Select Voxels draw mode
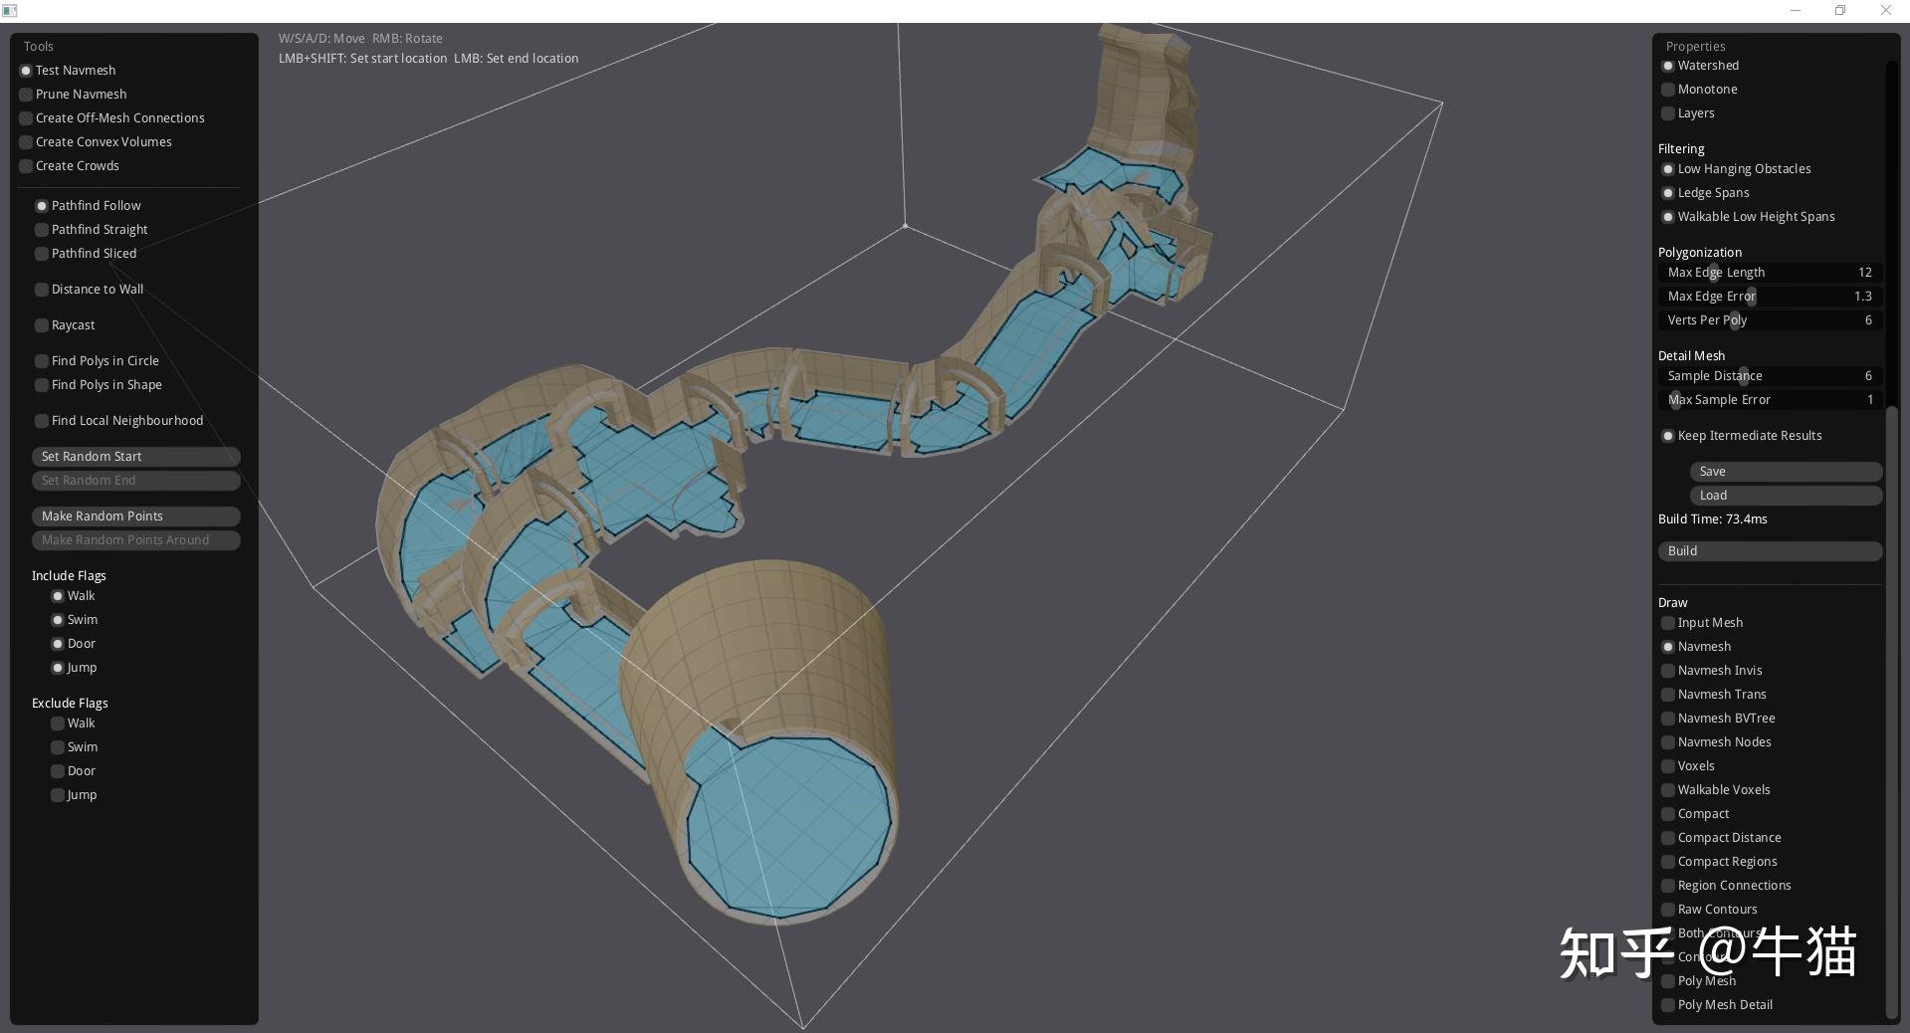 pyautogui.click(x=1669, y=766)
